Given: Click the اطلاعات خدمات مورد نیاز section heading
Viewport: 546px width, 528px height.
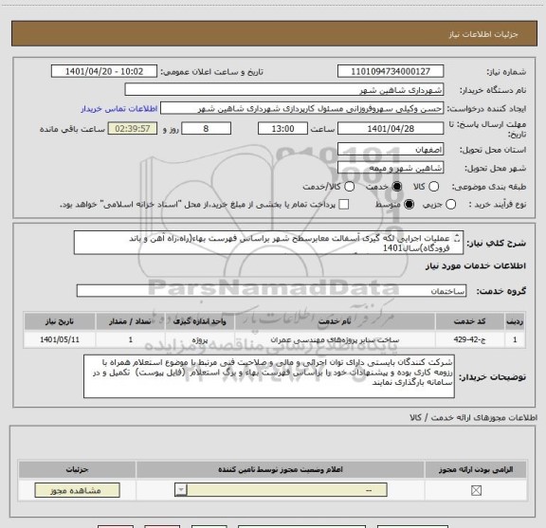Looking at the screenshot, I should [475, 265].
